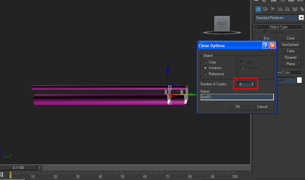
Task: Click the RIGHT face of the ViewCube
Action: 222,24
